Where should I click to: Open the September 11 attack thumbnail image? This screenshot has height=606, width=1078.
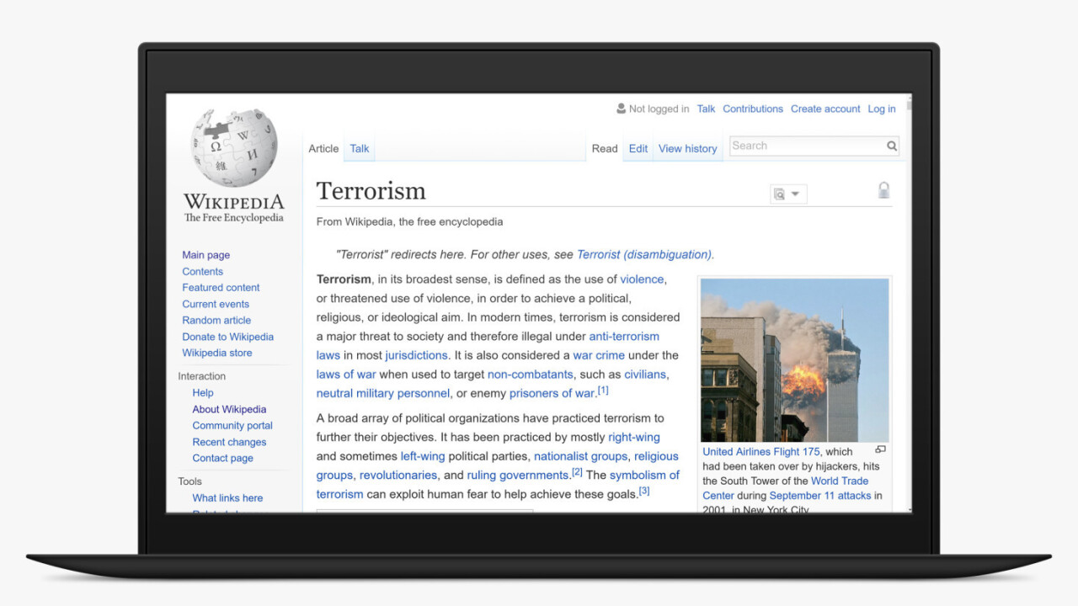[794, 359]
